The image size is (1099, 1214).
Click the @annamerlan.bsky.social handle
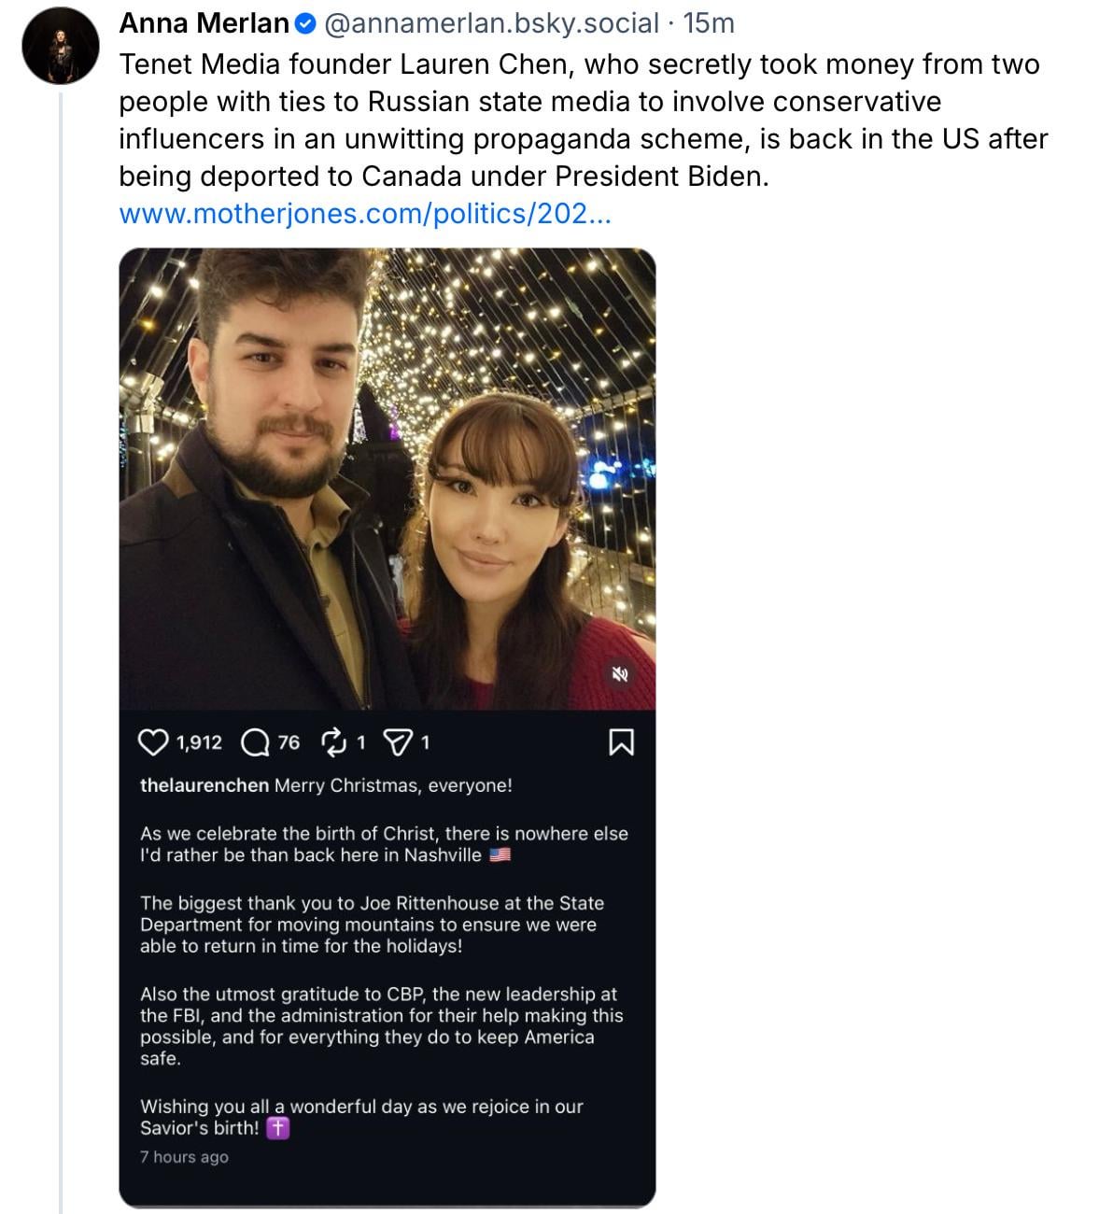(491, 23)
